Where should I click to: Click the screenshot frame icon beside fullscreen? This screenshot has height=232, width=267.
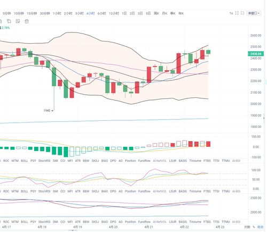(x=242, y=13)
